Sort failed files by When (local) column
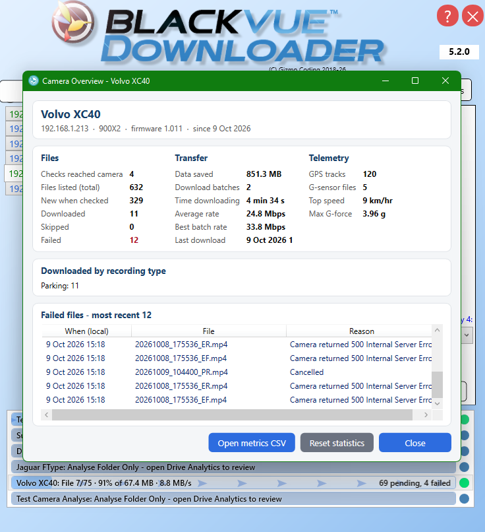Image resolution: width=485 pixels, height=532 pixels. point(87,331)
